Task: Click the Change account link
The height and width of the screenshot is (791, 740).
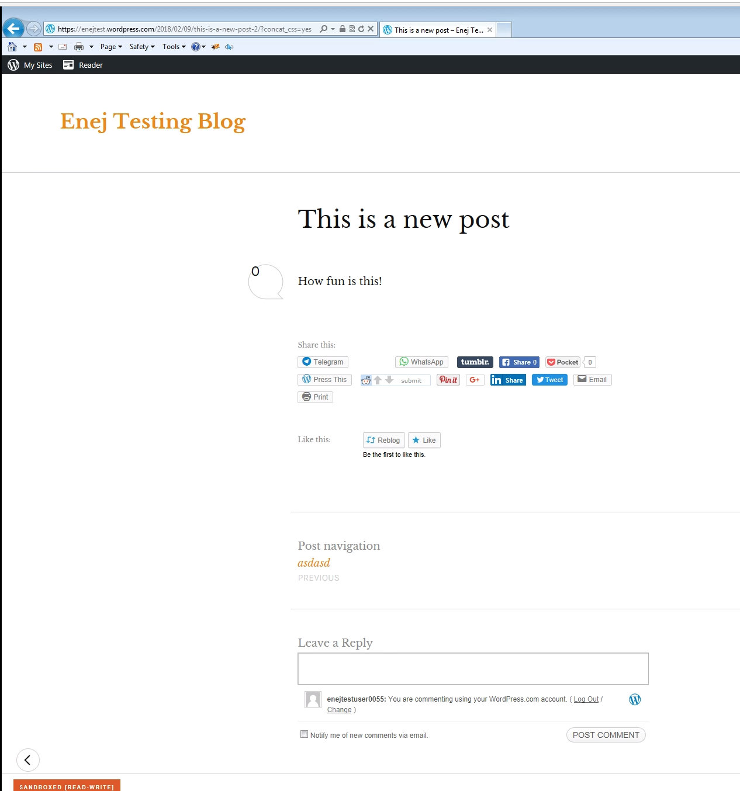Action: pos(339,710)
